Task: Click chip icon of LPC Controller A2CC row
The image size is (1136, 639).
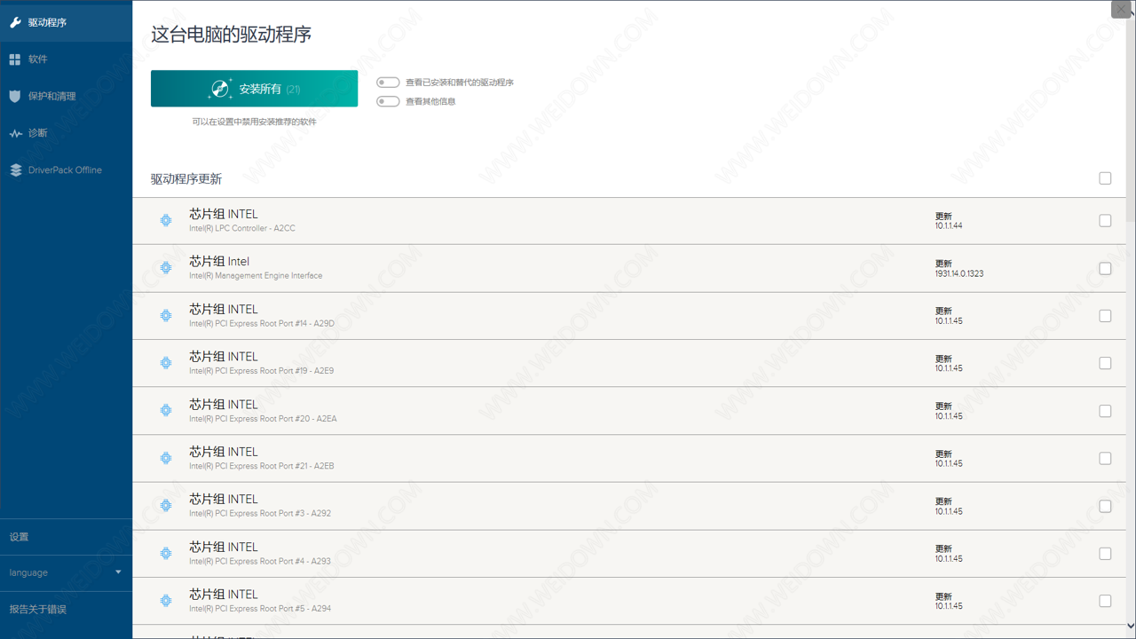Action: (x=166, y=220)
